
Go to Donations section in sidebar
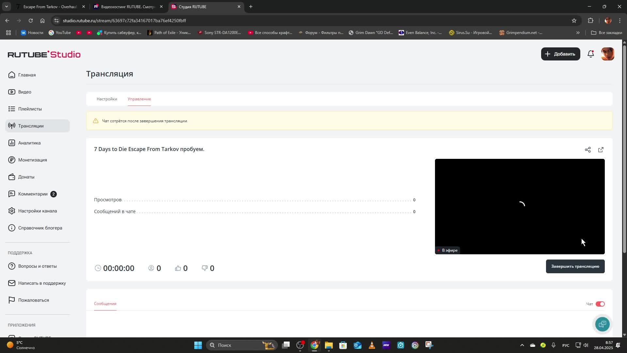26,177
